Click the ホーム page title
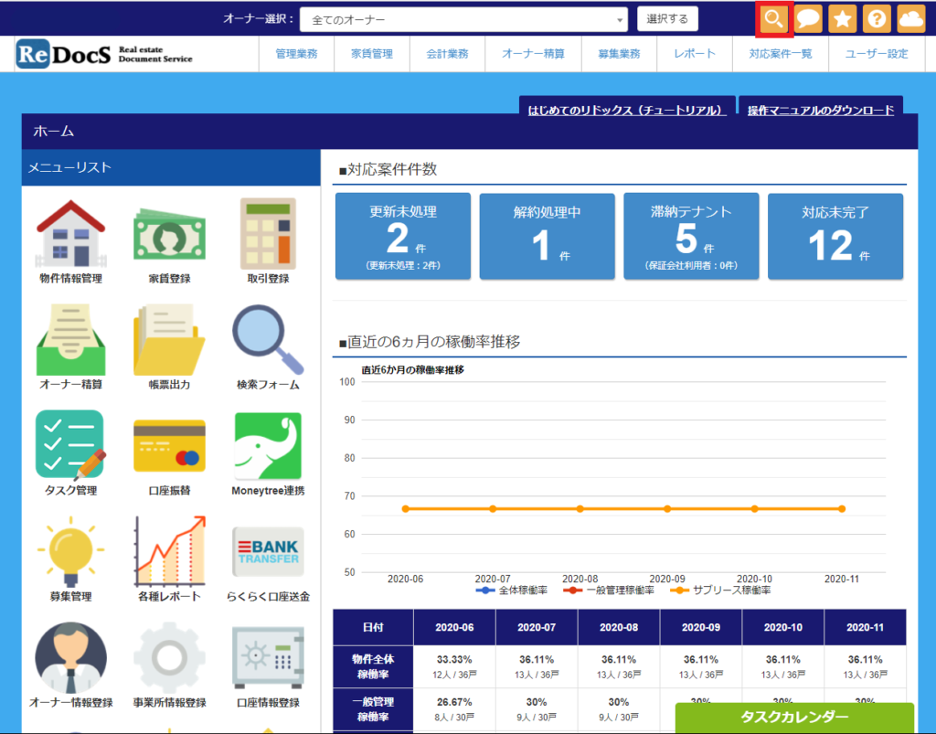The width and height of the screenshot is (936, 734). pos(54,132)
